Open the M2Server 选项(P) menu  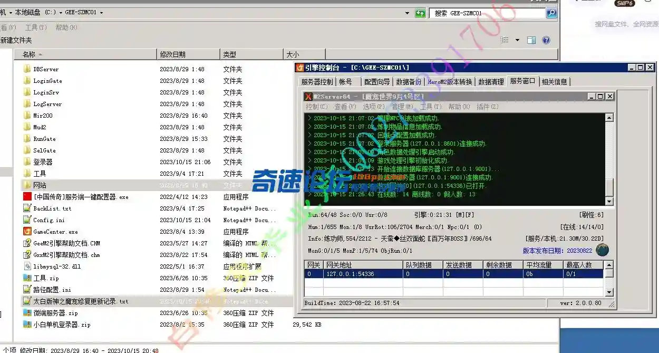[373, 107]
